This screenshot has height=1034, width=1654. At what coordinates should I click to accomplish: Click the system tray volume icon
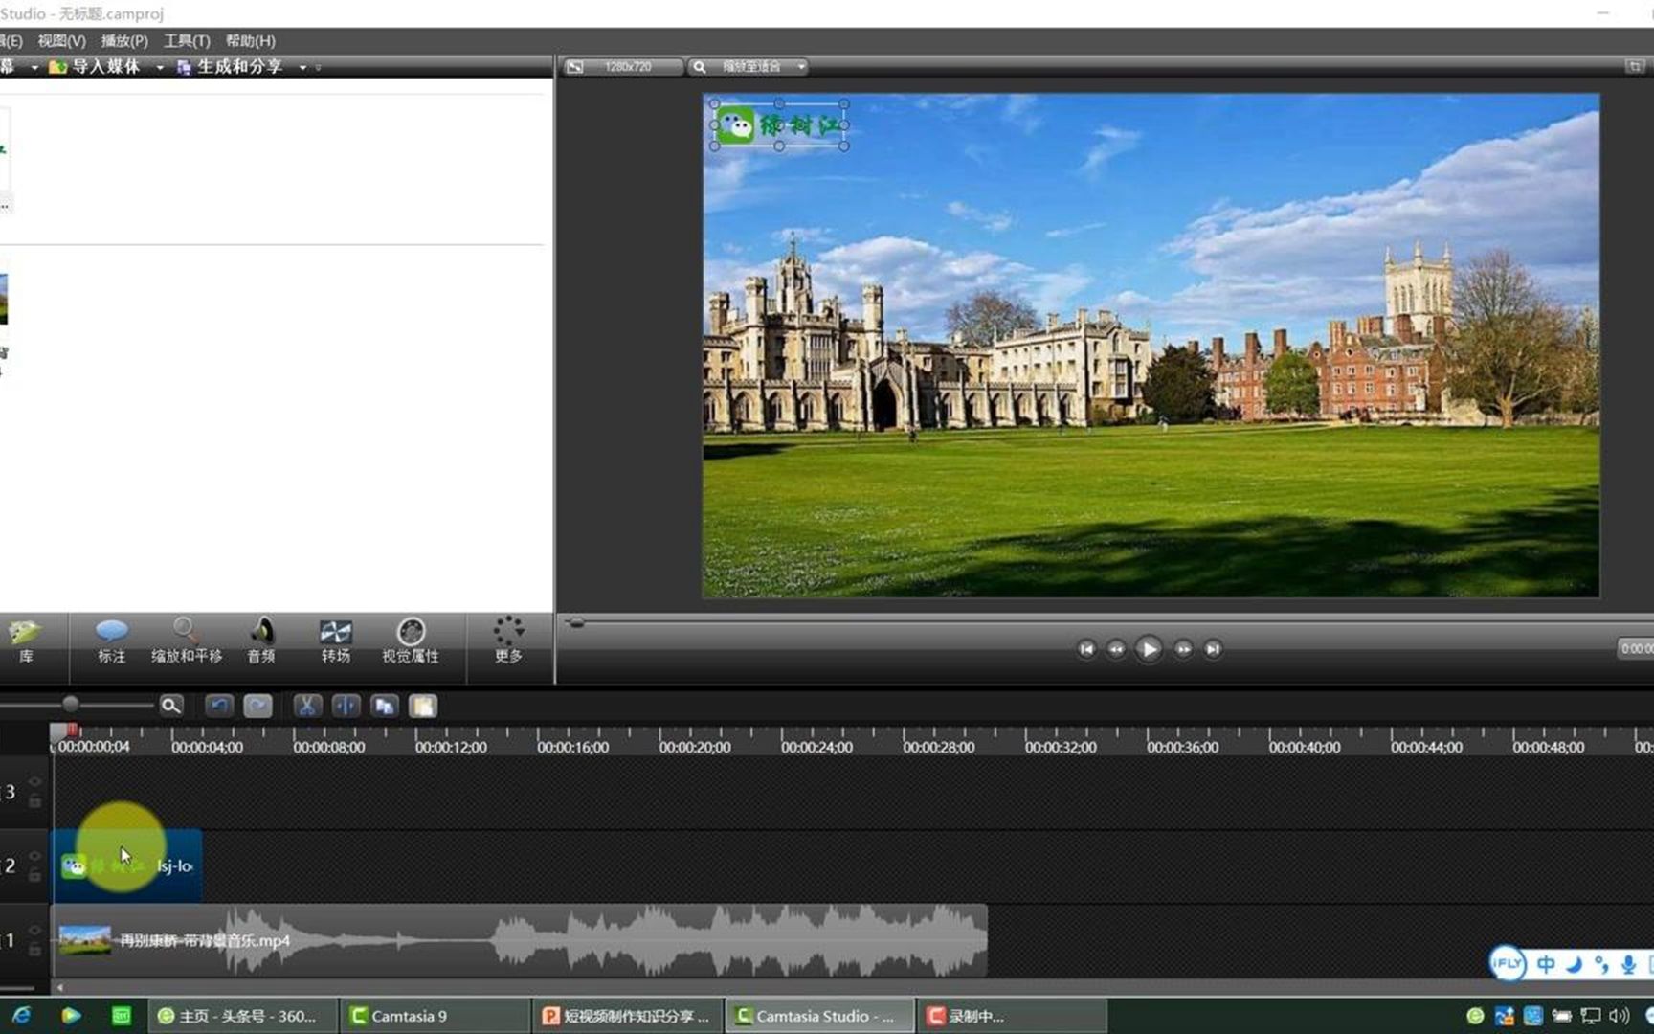1620,1016
